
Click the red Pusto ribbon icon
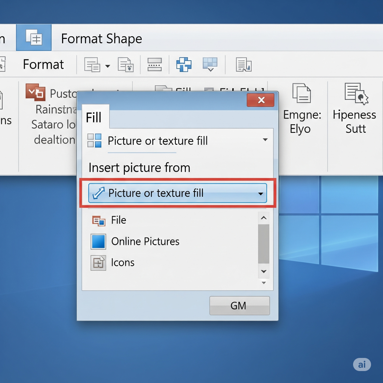point(35,92)
